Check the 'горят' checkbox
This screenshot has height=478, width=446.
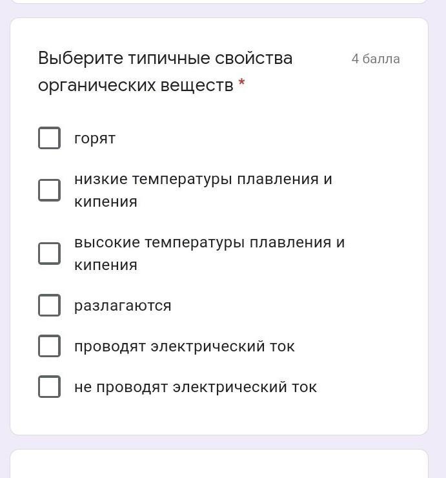coord(49,138)
